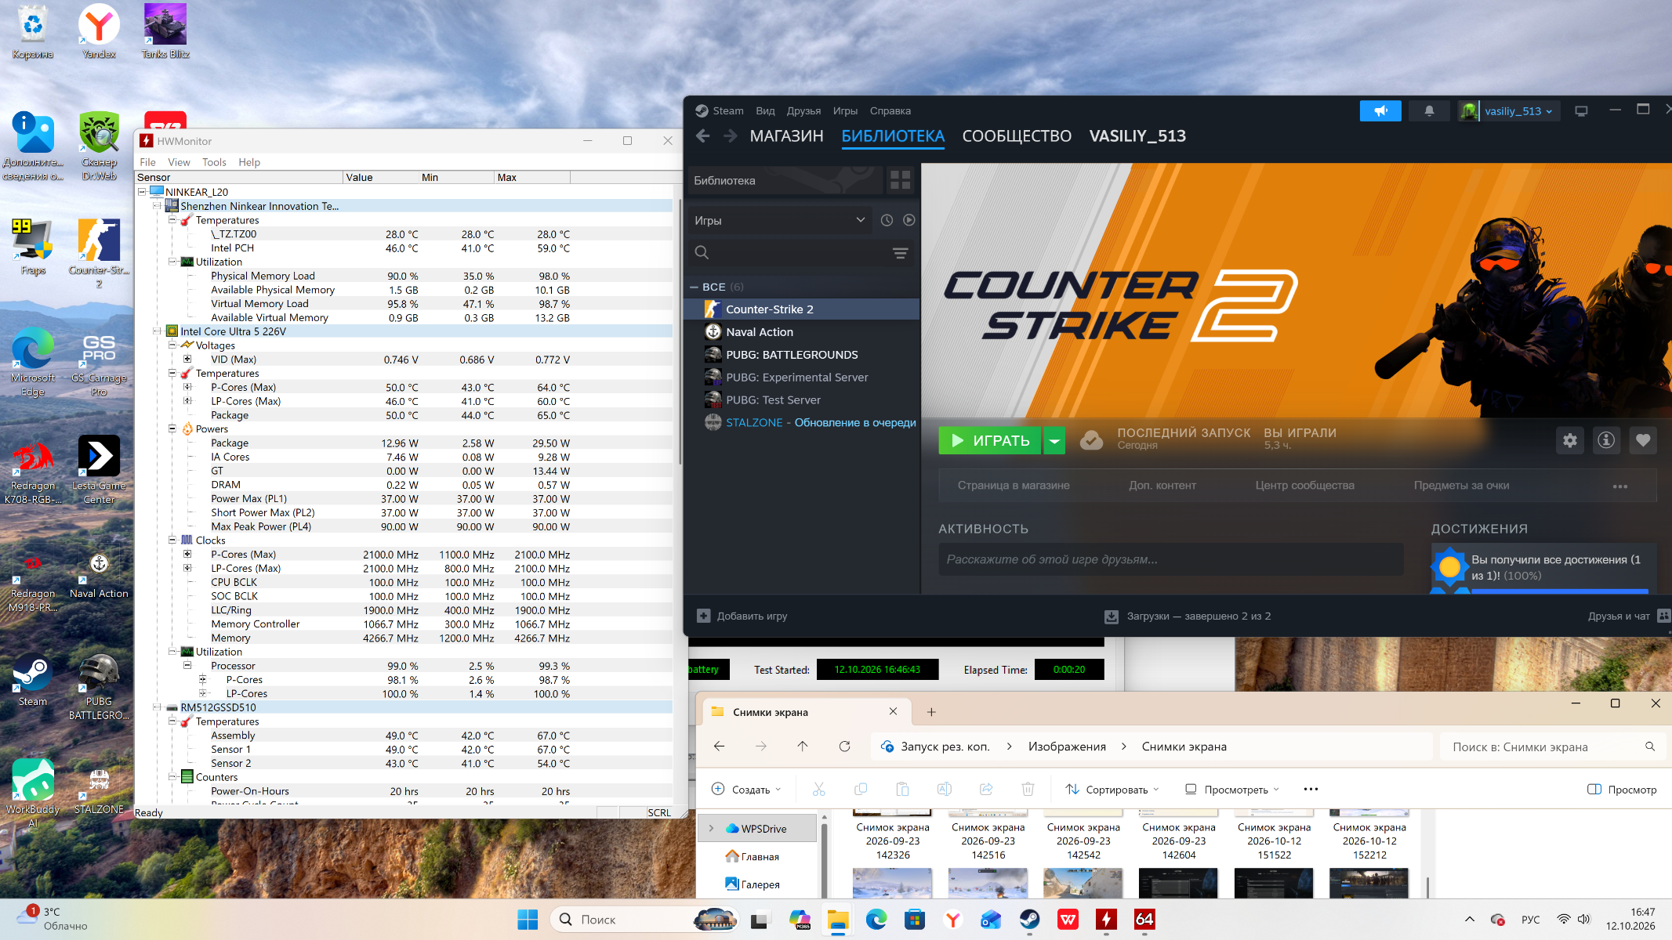This screenshot has width=1672, height=940.
Task: Add Counter-Strike 2 to favorites heart
Action: (x=1643, y=440)
